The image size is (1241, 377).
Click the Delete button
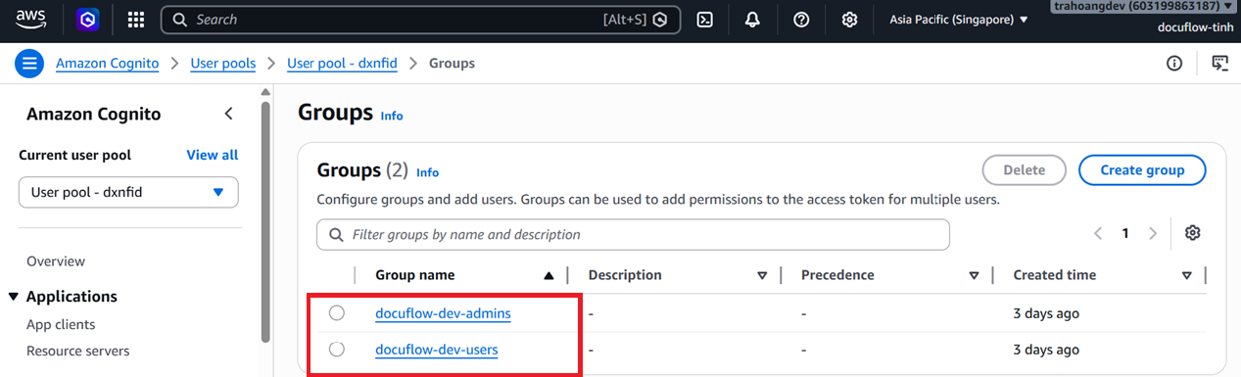1025,169
